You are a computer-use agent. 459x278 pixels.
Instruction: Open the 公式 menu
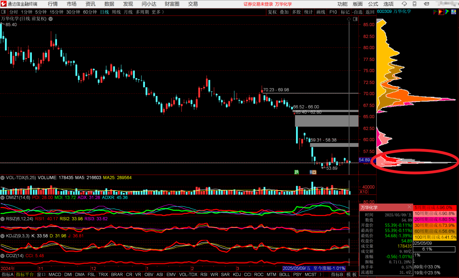373,4
